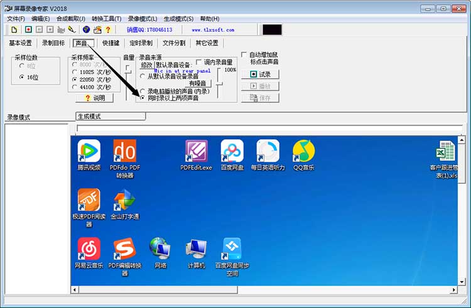
Task: Click the camera toolbar icon
Action: [x=61, y=29]
